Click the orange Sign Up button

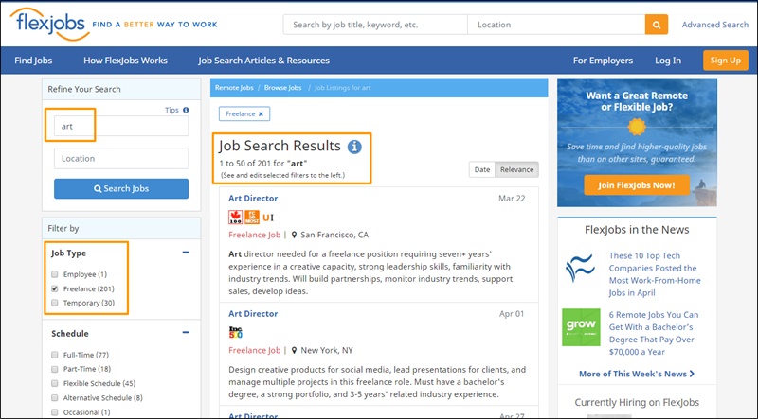pyautogui.click(x=725, y=61)
